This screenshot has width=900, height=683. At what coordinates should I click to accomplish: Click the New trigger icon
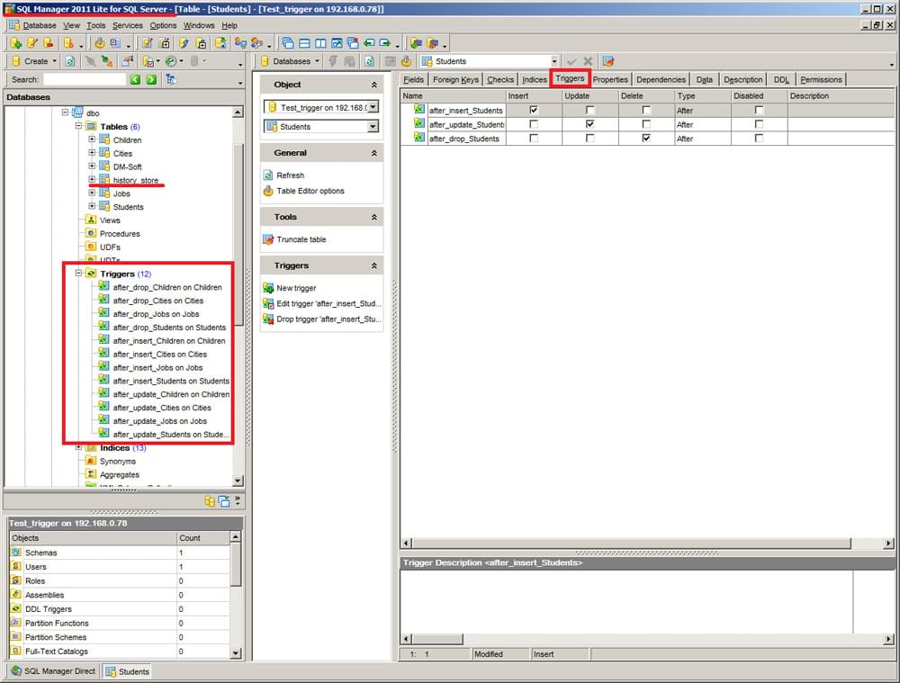click(x=267, y=288)
